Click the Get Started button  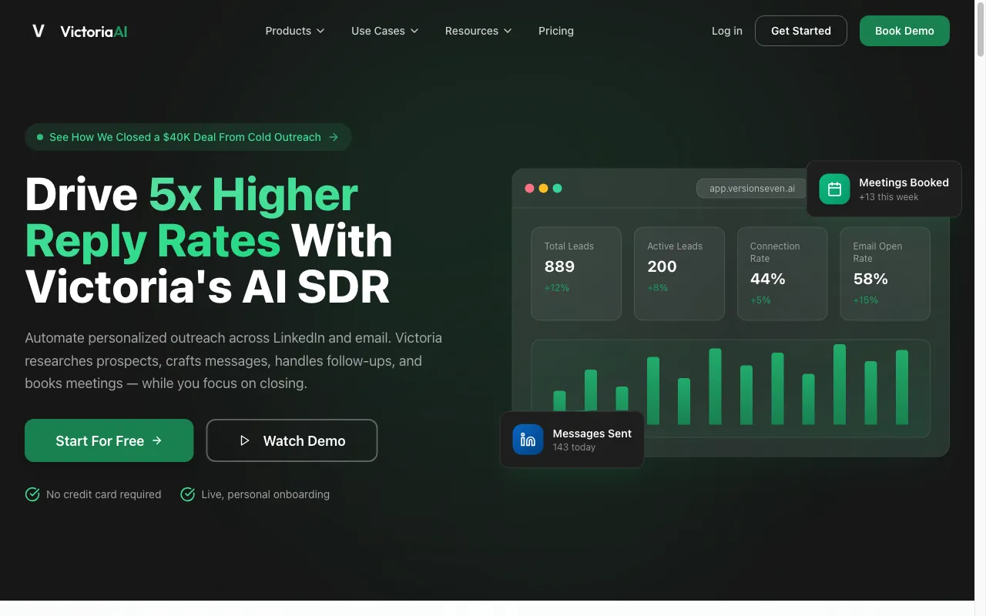[x=801, y=31]
